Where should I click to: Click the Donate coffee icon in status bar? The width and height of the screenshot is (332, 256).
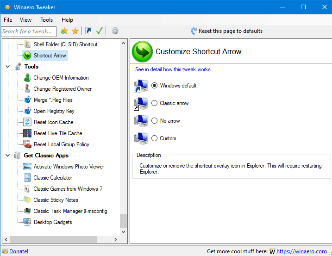pos(5,251)
